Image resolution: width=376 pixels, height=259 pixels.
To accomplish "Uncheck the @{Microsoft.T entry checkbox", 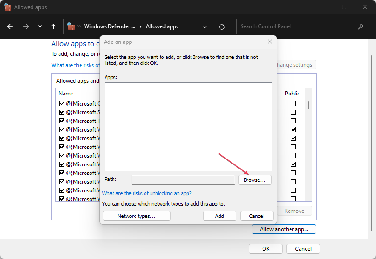I will tap(62, 121).
